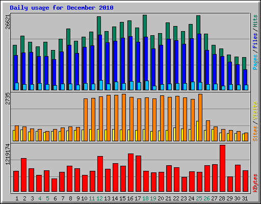The height and width of the screenshot is (204, 261).
Task: Click day label 13 on the x-axis
Action: (x=107, y=198)
